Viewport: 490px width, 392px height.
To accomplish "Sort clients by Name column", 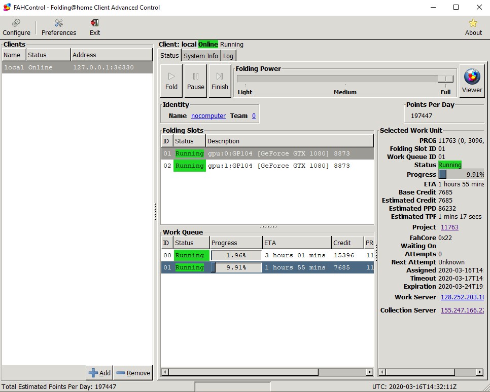I will click(x=14, y=55).
